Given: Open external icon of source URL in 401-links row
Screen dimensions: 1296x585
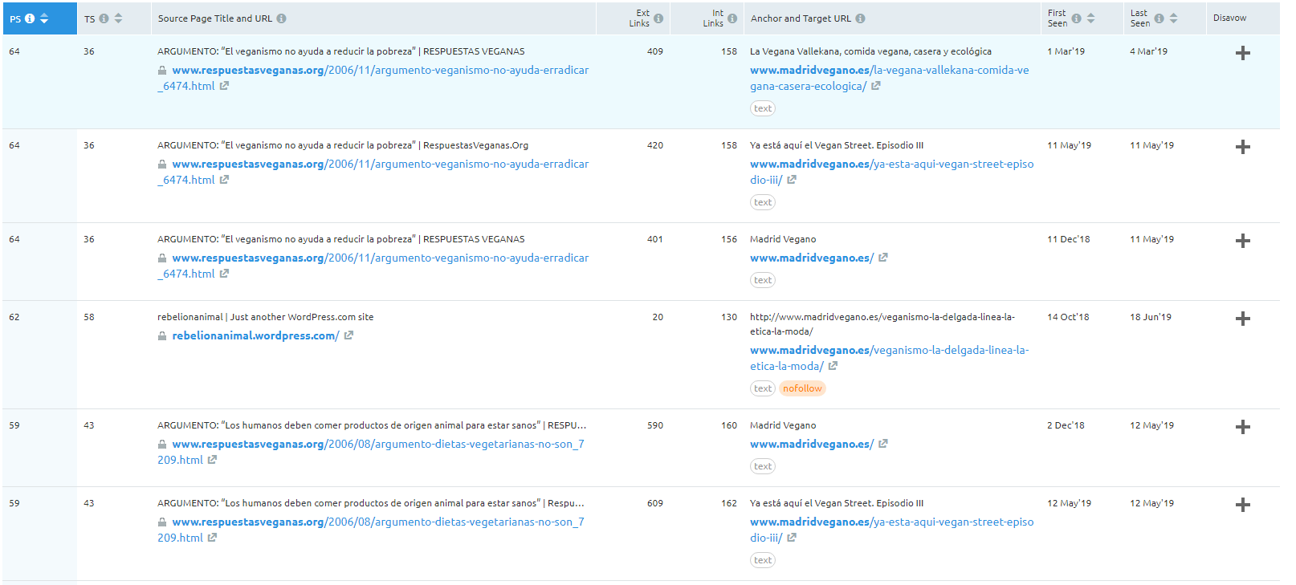Looking at the screenshot, I should point(224,274).
